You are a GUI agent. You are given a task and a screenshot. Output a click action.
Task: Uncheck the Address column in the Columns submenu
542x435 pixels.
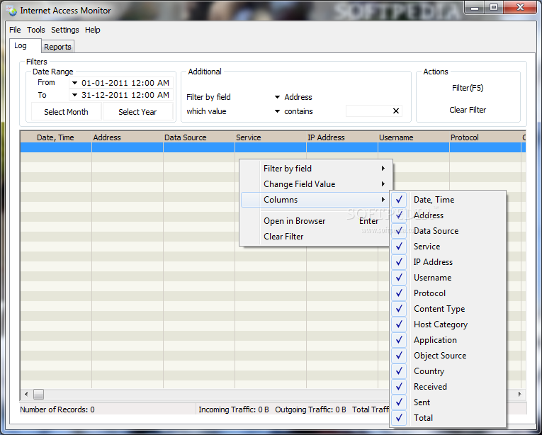(399, 215)
